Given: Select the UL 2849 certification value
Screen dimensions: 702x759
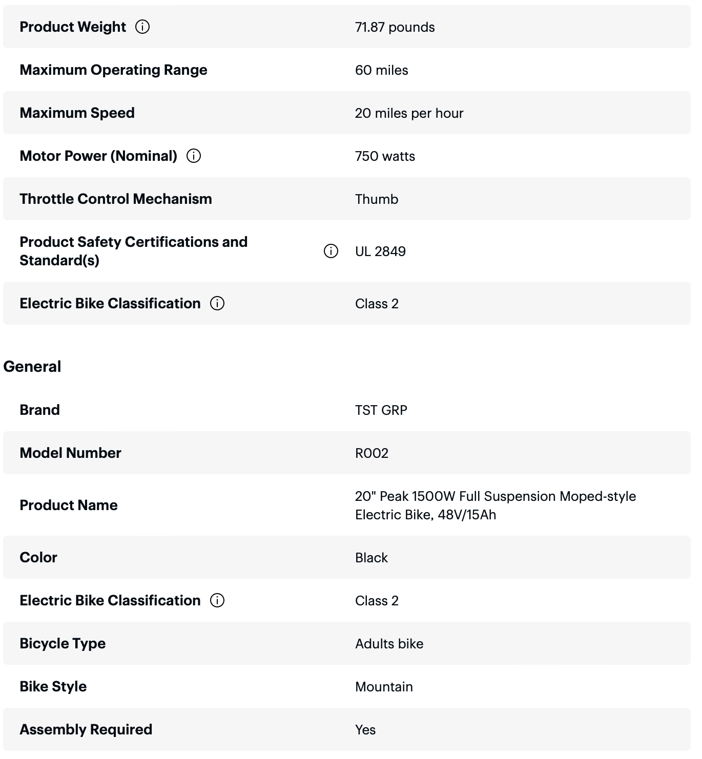Looking at the screenshot, I should click(380, 251).
